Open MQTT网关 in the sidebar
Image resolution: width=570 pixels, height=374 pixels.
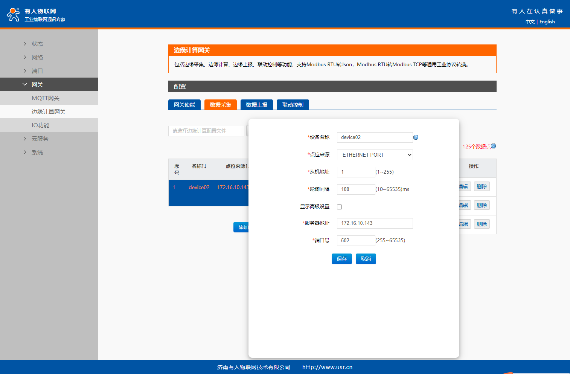coord(46,98)
